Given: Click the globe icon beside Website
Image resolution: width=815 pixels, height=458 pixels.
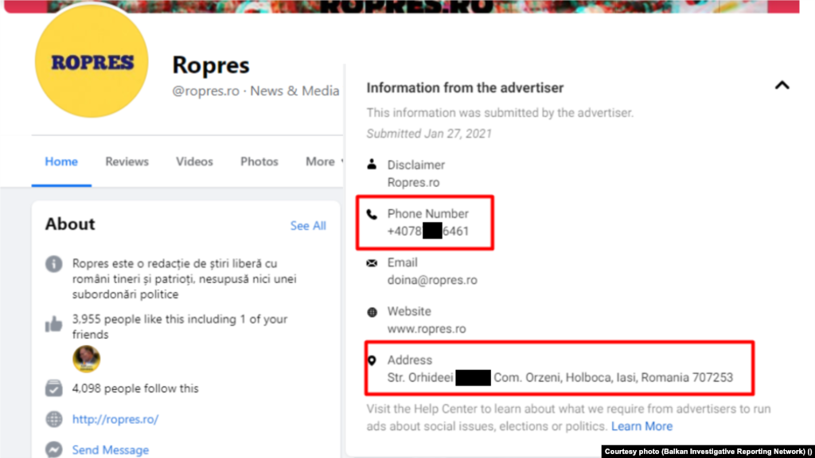Looking at the screenshot, I should click(371, 311).
